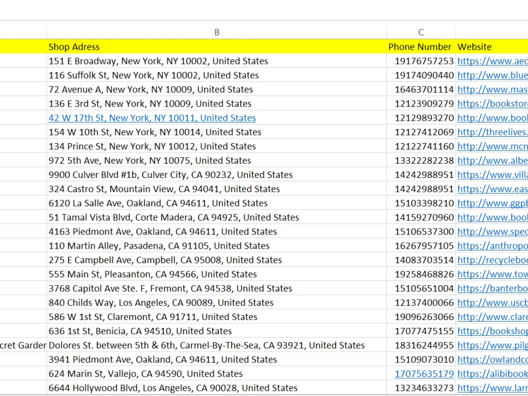This screenshot has width=528, height=396.
Task: Select cell with 51 Tamal Vista Blvd address
Action: 216,217
